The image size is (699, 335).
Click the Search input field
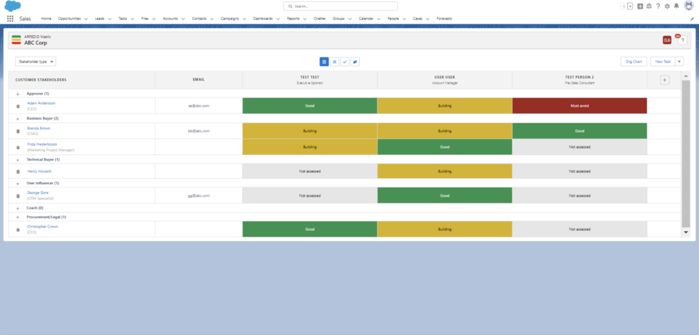(341, 6)
